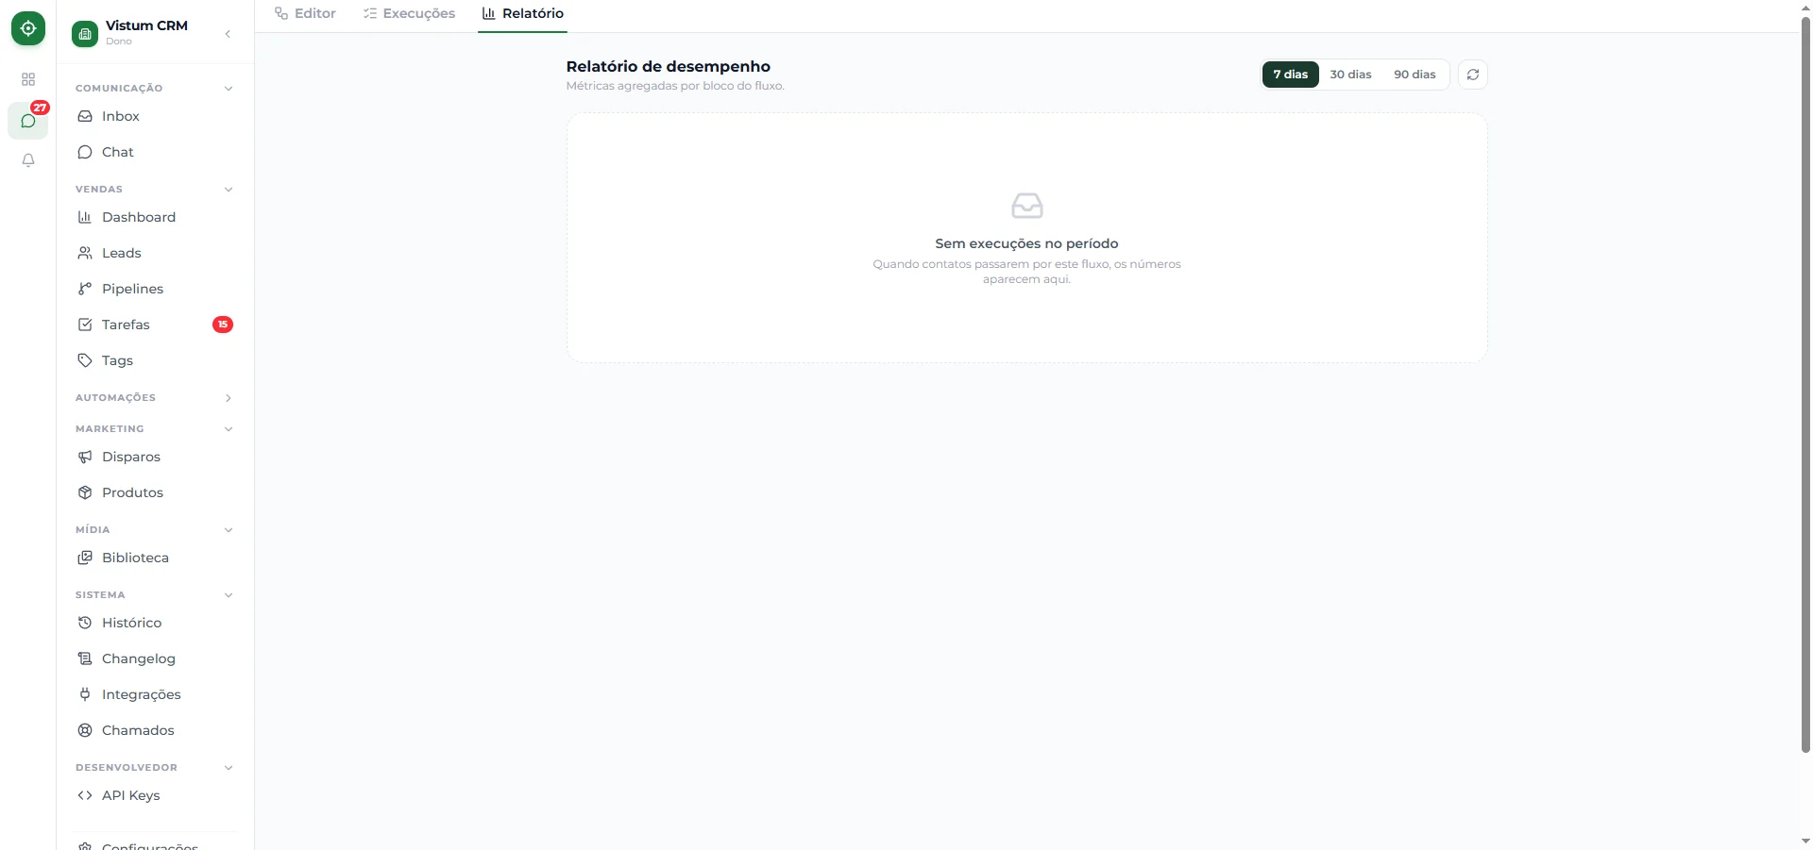Expand the Automações section
1813x850 pixels.
coord(228,397)
